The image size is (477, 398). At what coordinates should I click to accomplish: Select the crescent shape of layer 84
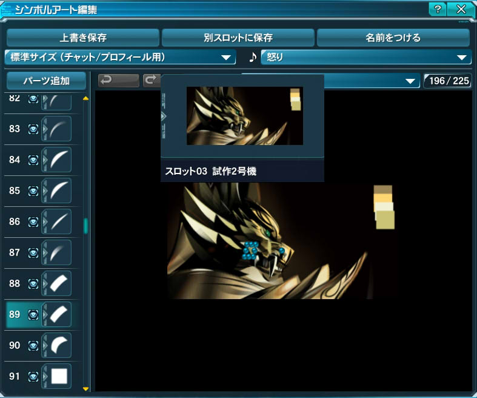click(59, 160)
